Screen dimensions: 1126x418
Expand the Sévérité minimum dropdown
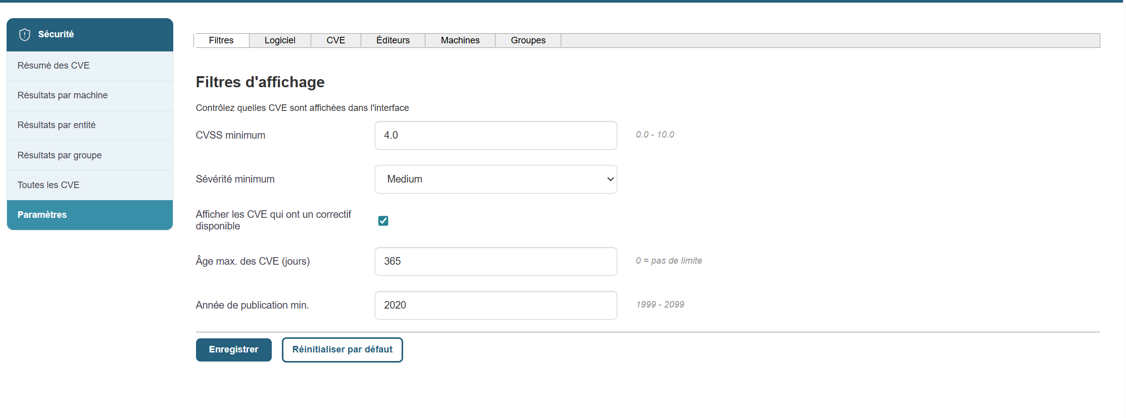coord(496,179)
